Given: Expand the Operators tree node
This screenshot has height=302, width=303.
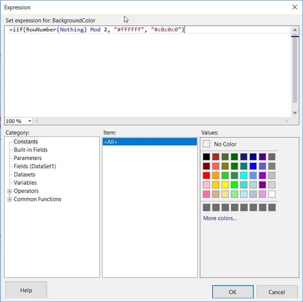Looking at the screenshot, I should point(9,191).
